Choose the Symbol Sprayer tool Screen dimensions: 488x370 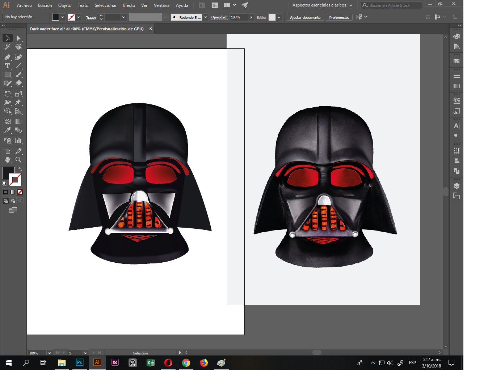click(8, 141)
